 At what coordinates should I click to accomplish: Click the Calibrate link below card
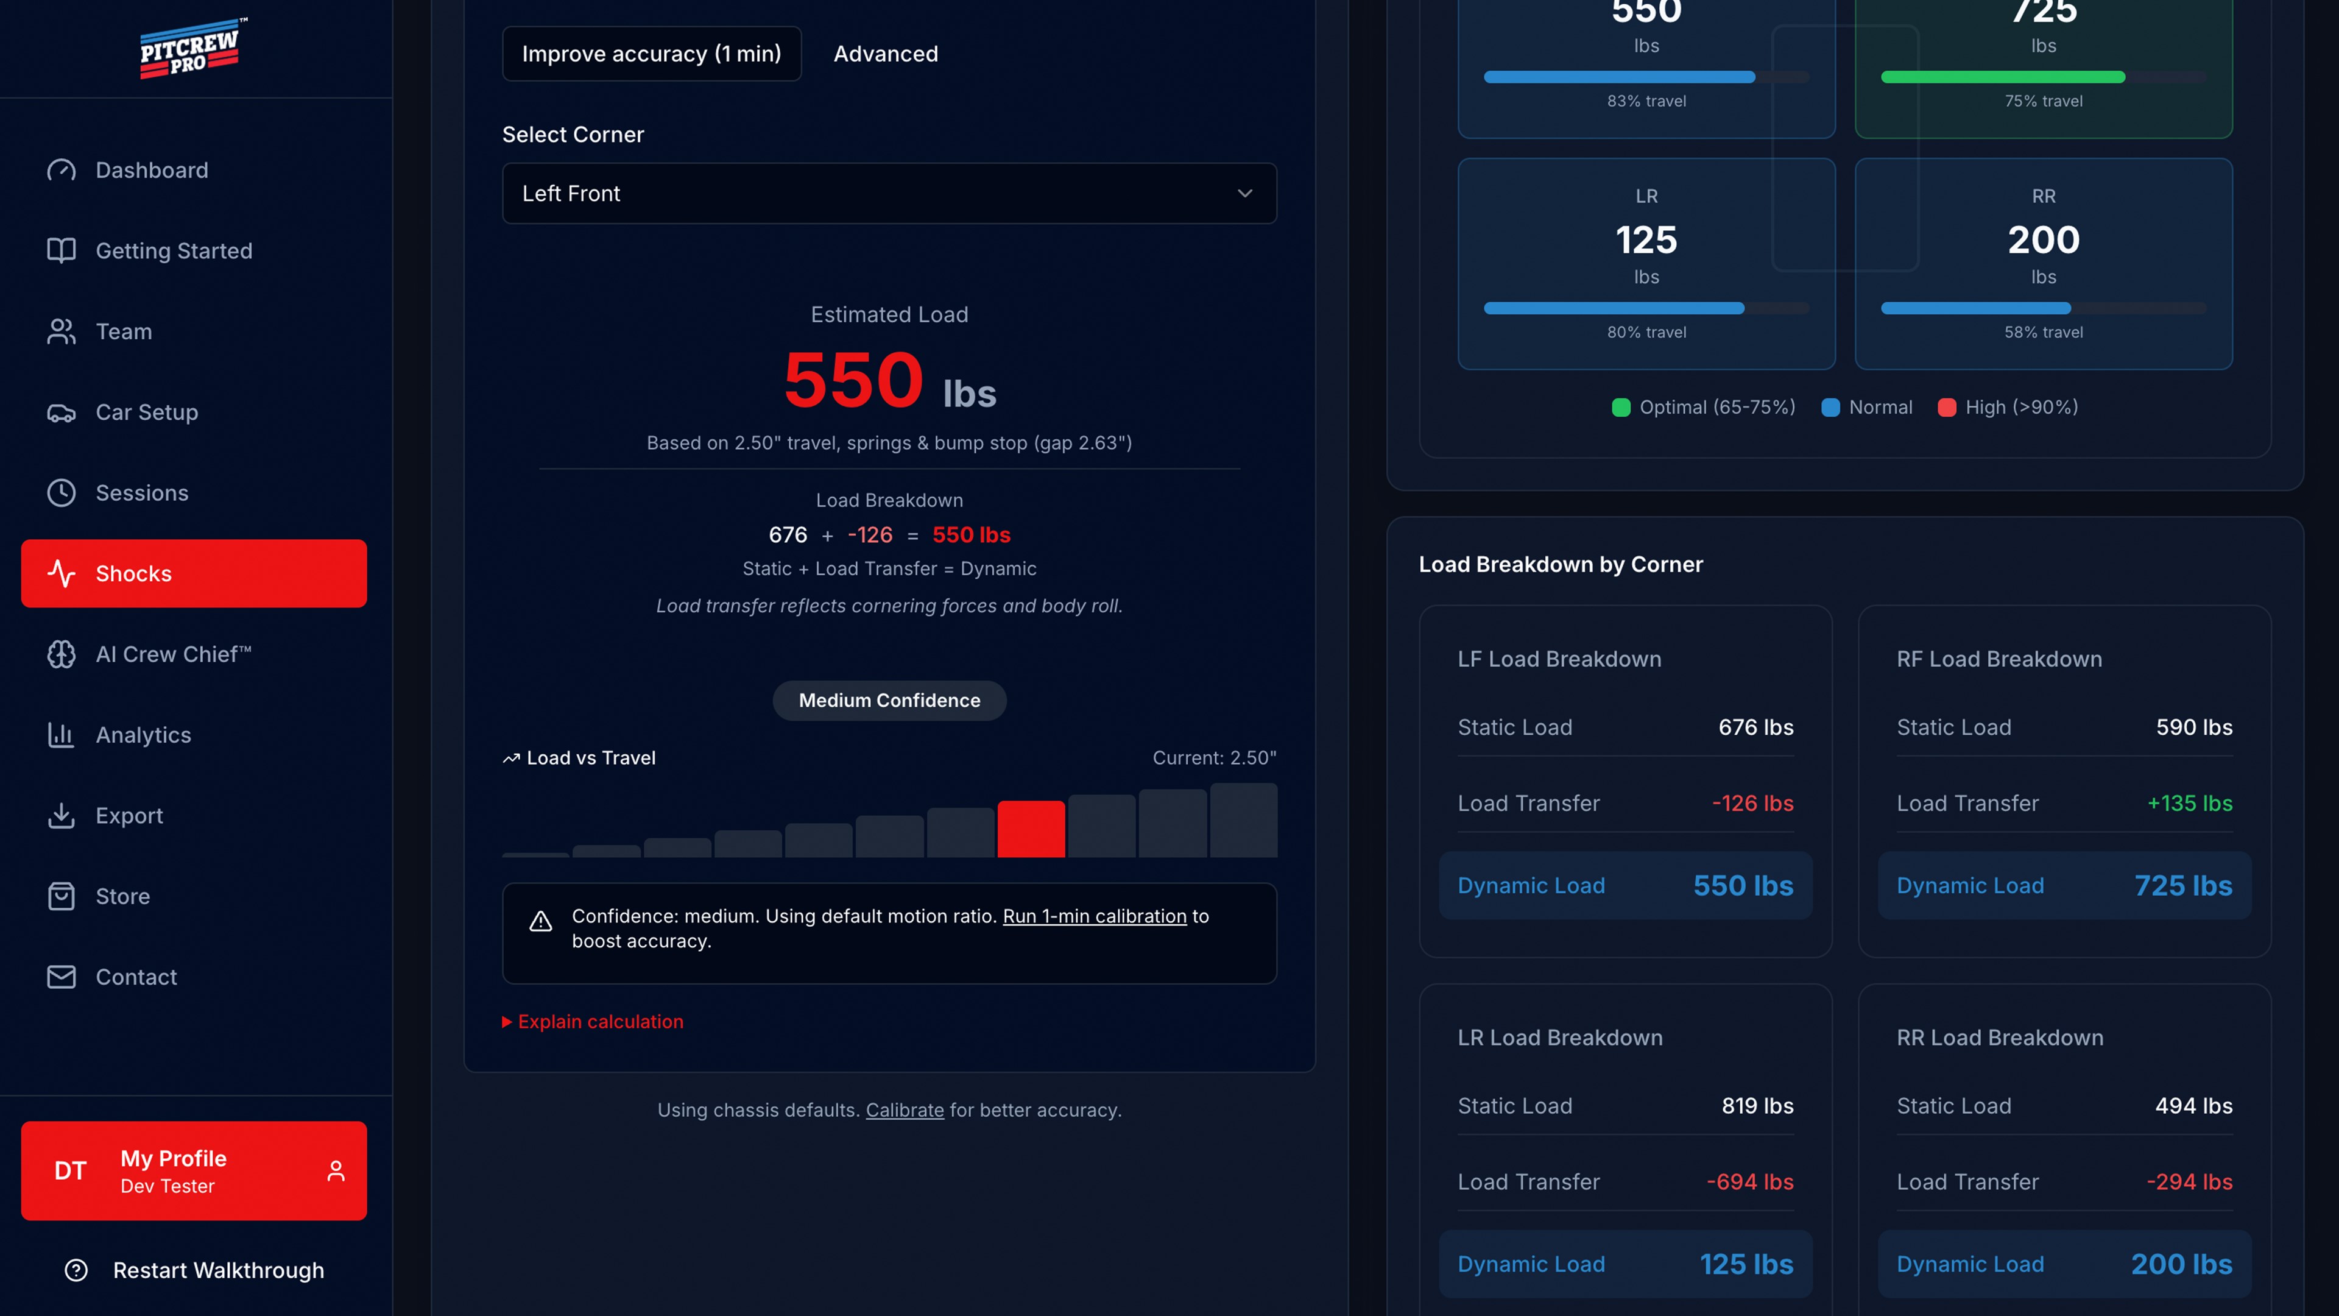coord(905,1110)
